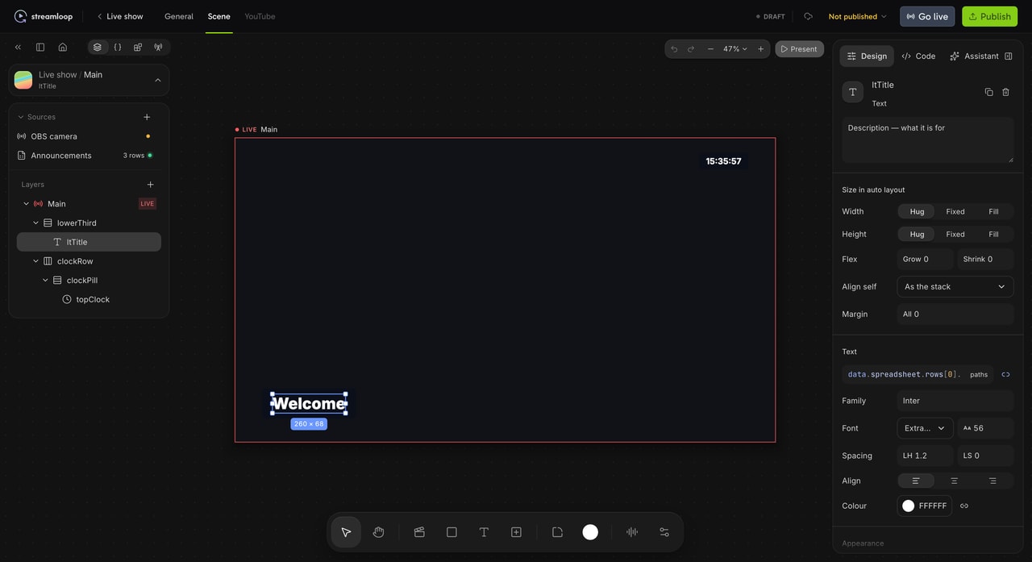Open the font weight Extra dropdown
The height and width of the screenshot is (562, 1032).
(925, 428)
